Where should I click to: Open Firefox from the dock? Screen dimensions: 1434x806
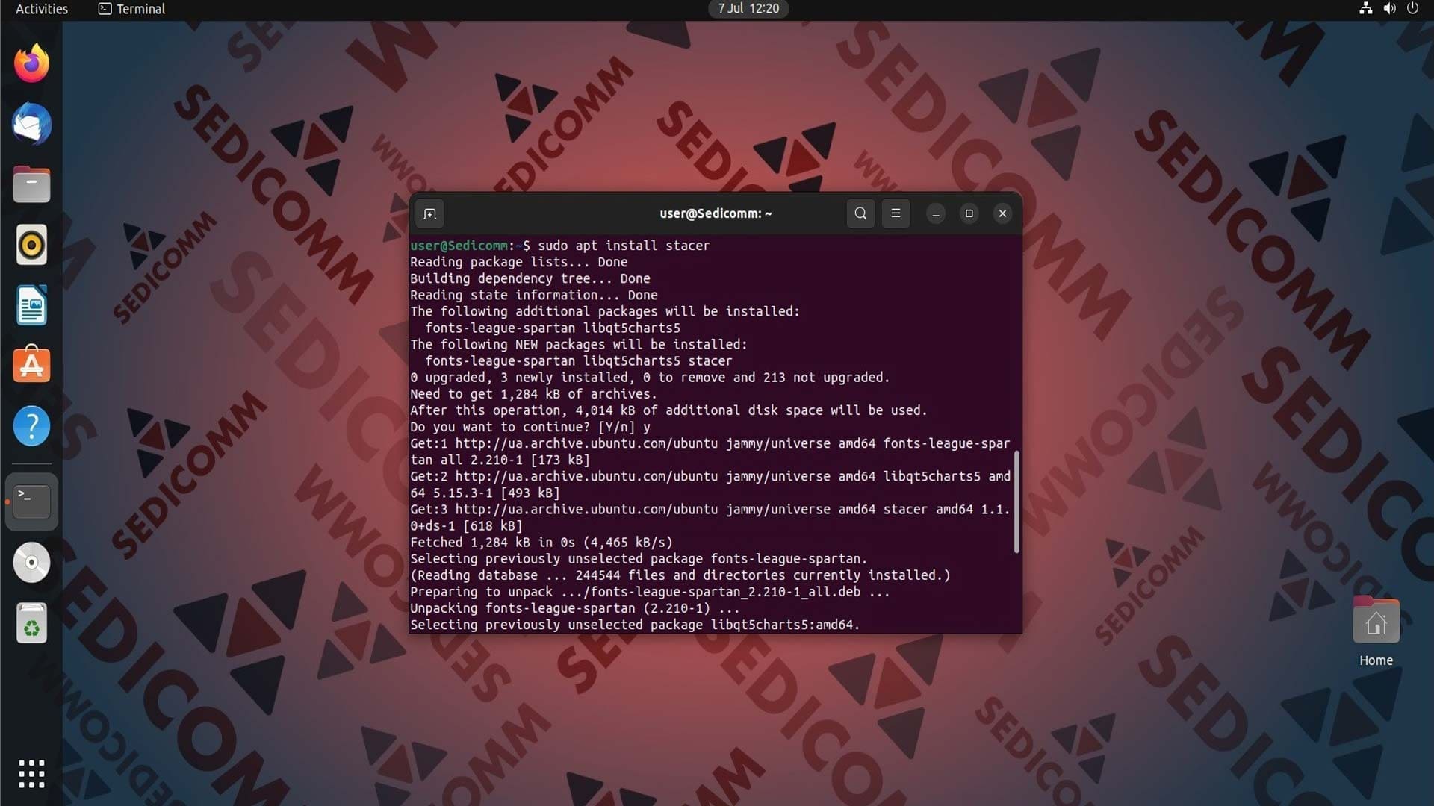pyautogui.click(x=31, y=63)
